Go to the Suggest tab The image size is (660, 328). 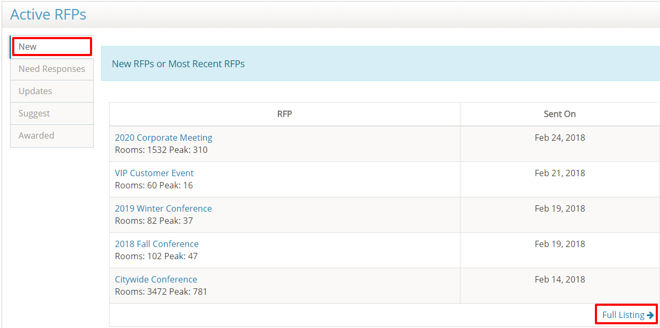coord(34,113)
